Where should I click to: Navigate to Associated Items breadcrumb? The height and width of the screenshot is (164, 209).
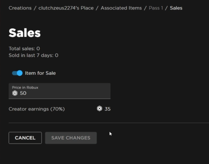coord(121,8)
